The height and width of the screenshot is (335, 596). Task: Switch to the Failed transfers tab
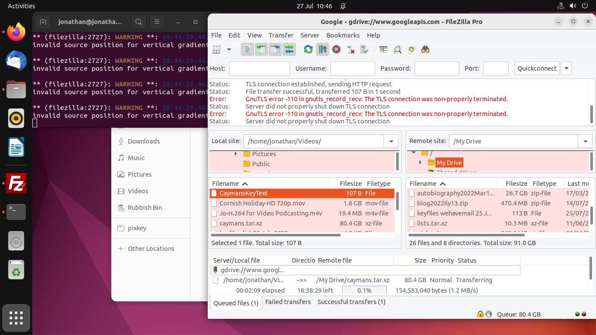coord(288,302)
